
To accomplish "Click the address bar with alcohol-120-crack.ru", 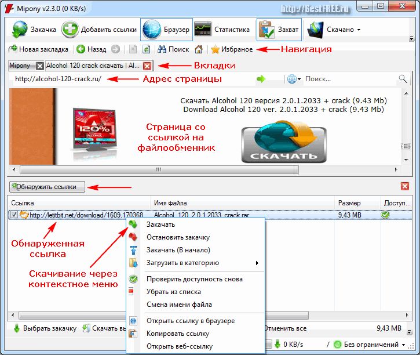I will coord(134,79).
